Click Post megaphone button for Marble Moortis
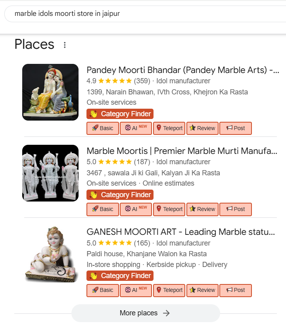The width and height of the screenshot is (286, 334). 236,209
